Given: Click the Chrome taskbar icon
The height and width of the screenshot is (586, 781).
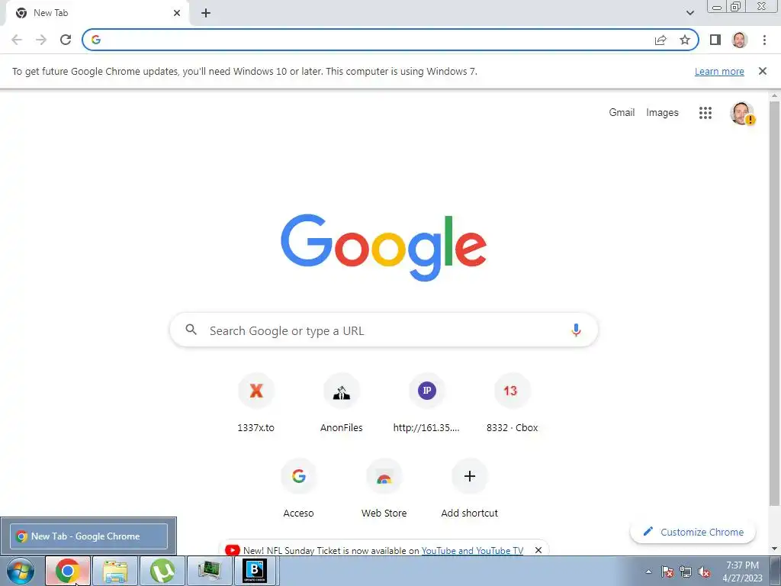Looking at the screenshot, I should [68, 571].
